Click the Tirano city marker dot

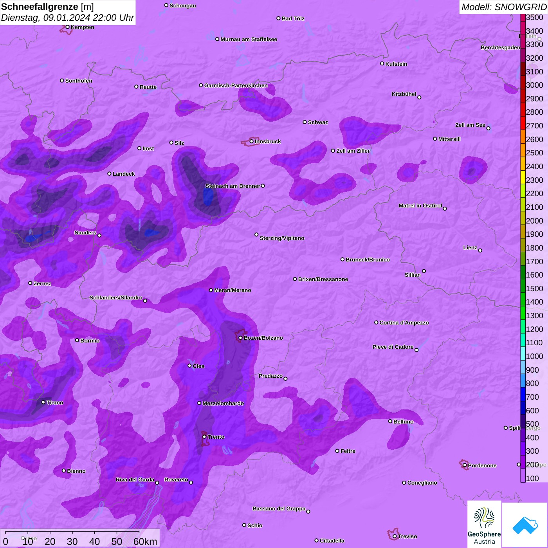(x=43, y=402)
